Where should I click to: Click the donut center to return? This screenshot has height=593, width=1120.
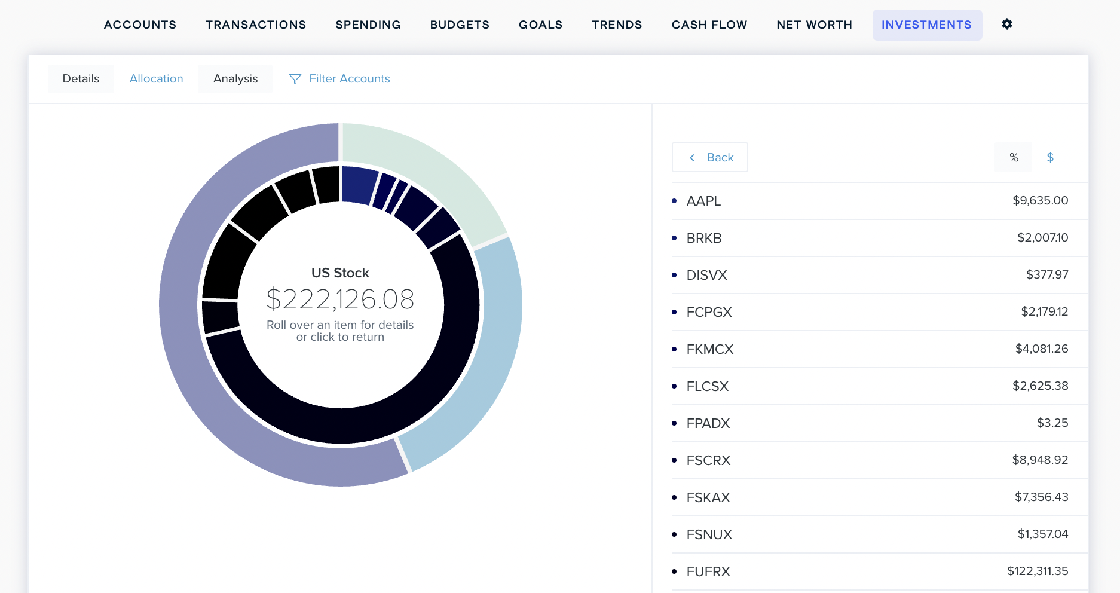[x=340, y=305]
